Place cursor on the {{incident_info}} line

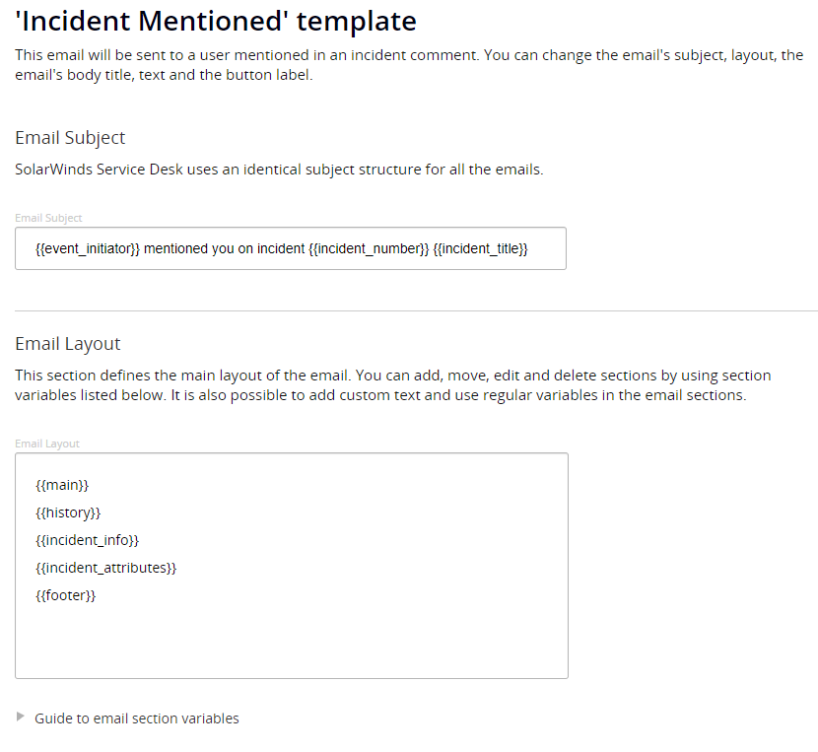coord(87,540)
